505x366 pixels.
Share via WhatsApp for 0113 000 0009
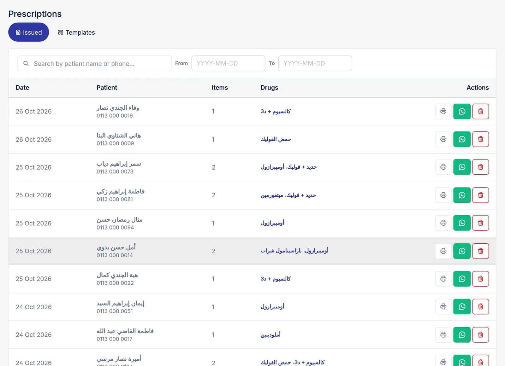(462, 139)
